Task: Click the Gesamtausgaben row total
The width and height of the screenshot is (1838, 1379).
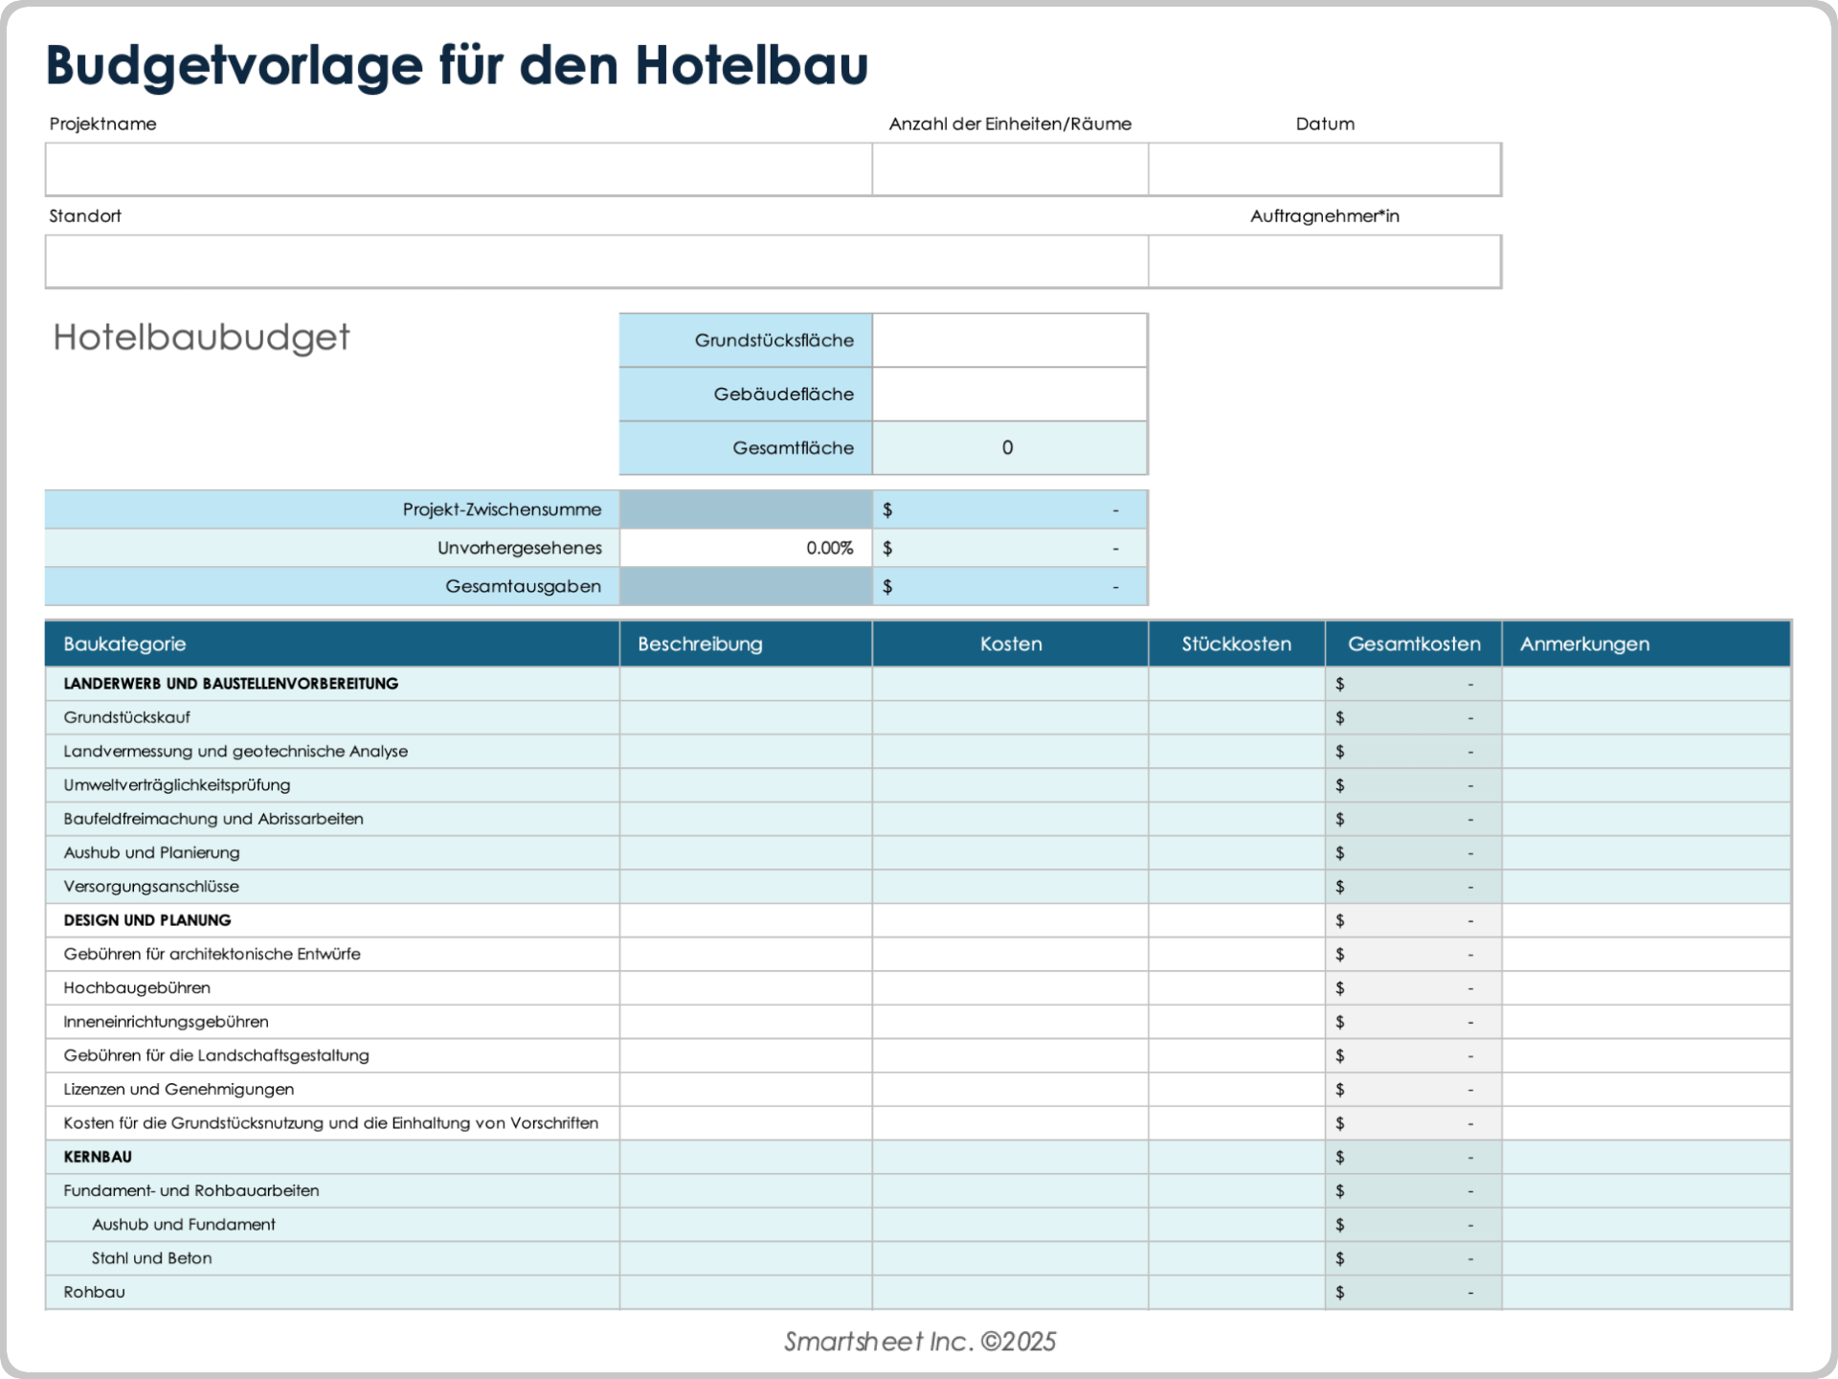Action: pyautogui.click(x=1009, y=586)
